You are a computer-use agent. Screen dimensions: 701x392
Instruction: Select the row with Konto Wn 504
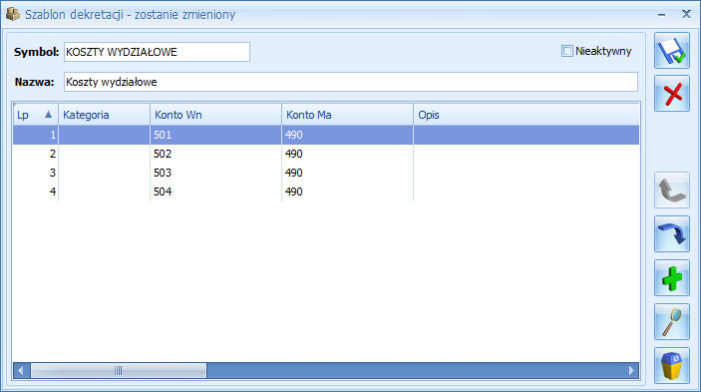pyautogui.click(x=326, y=192)
